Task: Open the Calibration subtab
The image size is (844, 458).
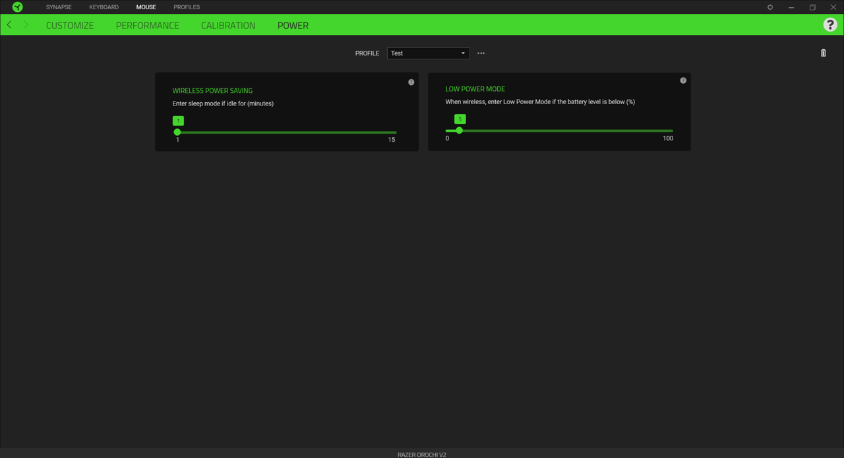Action: [228, 26]
